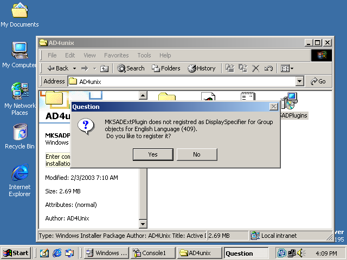Screen dimensions: 347x260
Task: Open the Search pane
Action: pyautogui.click(x=131, y=68)
